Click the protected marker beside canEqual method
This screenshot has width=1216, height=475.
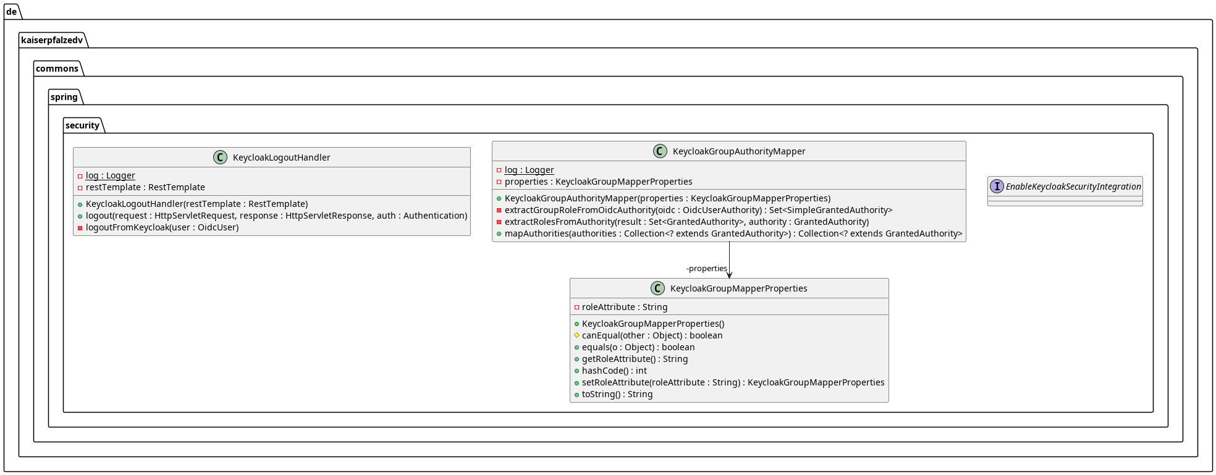coord(576,335)
